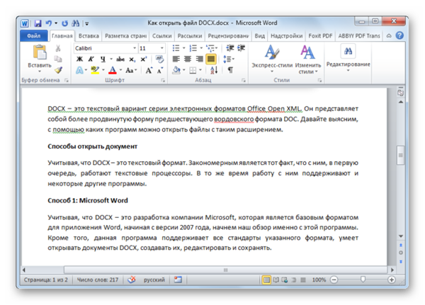Click the Borders grid icon

point(193,71)
